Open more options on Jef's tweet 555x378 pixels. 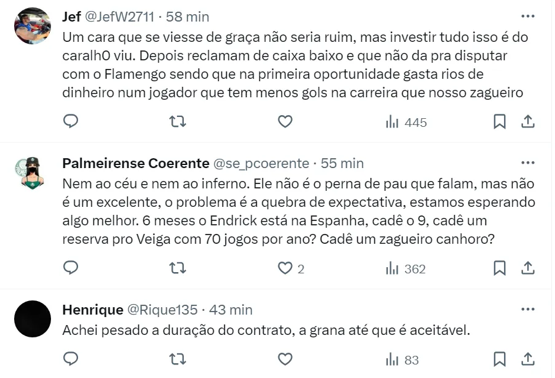point(527,16)
